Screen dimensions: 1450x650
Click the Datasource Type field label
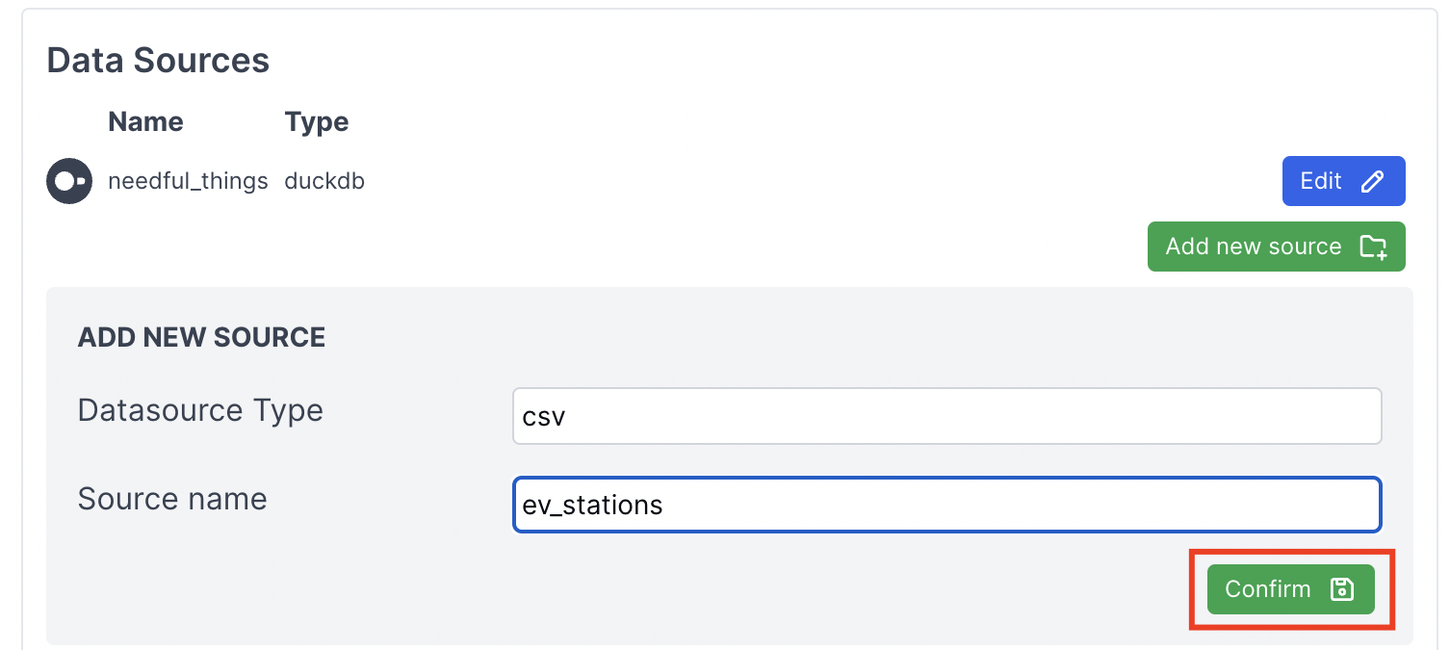click(x=200, y=410)
